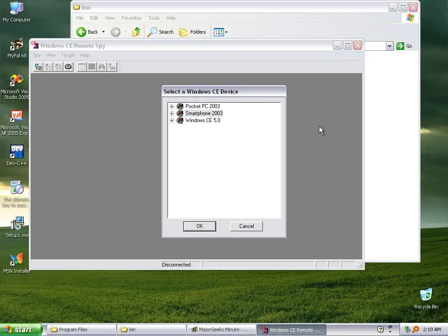
Task: Open the address bar dropdown in bin window
Action: click(x=389, y=46)
